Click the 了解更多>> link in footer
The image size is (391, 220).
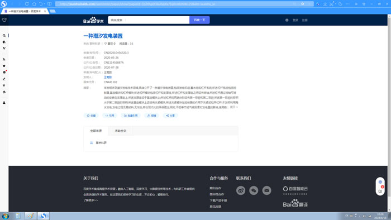coord(90,200)
